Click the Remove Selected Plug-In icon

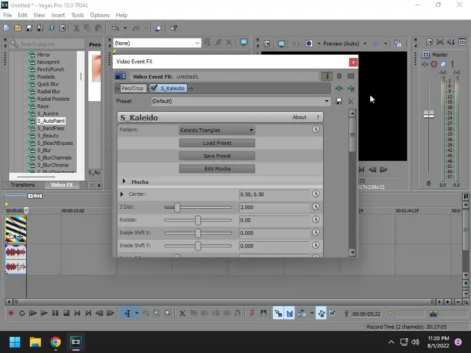coord(350,88)
